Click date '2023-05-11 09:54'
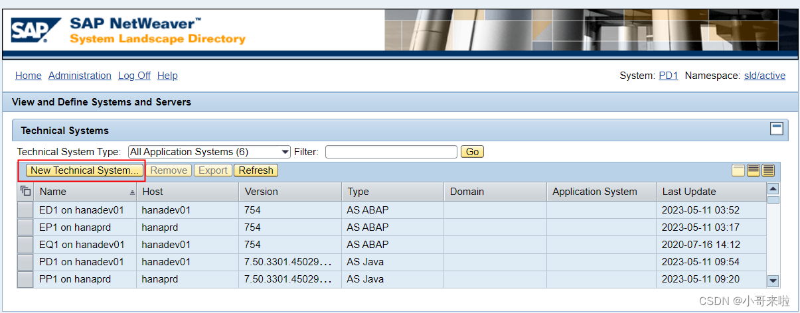The height and width of the screenshot is (313, 800). pyautogui.click(x=700, y=262)
